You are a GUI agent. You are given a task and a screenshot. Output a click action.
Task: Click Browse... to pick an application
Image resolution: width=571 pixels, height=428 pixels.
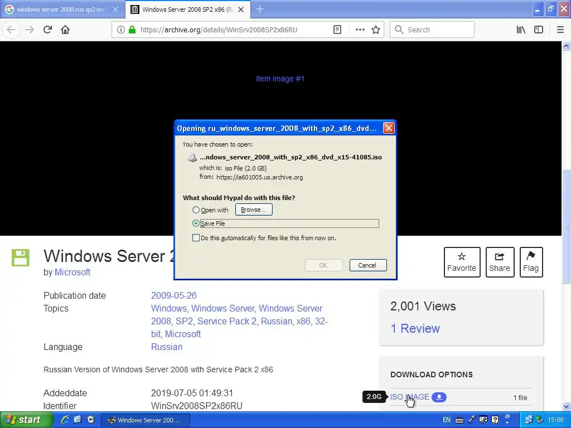pos(254,210)
